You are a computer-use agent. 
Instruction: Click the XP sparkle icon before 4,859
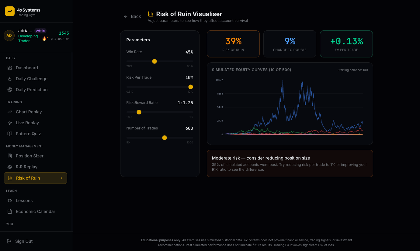tap(52, 39)
